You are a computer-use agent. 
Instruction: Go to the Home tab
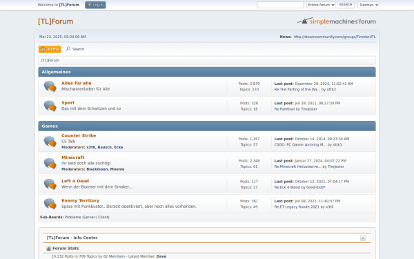click(x=50, y=49)
